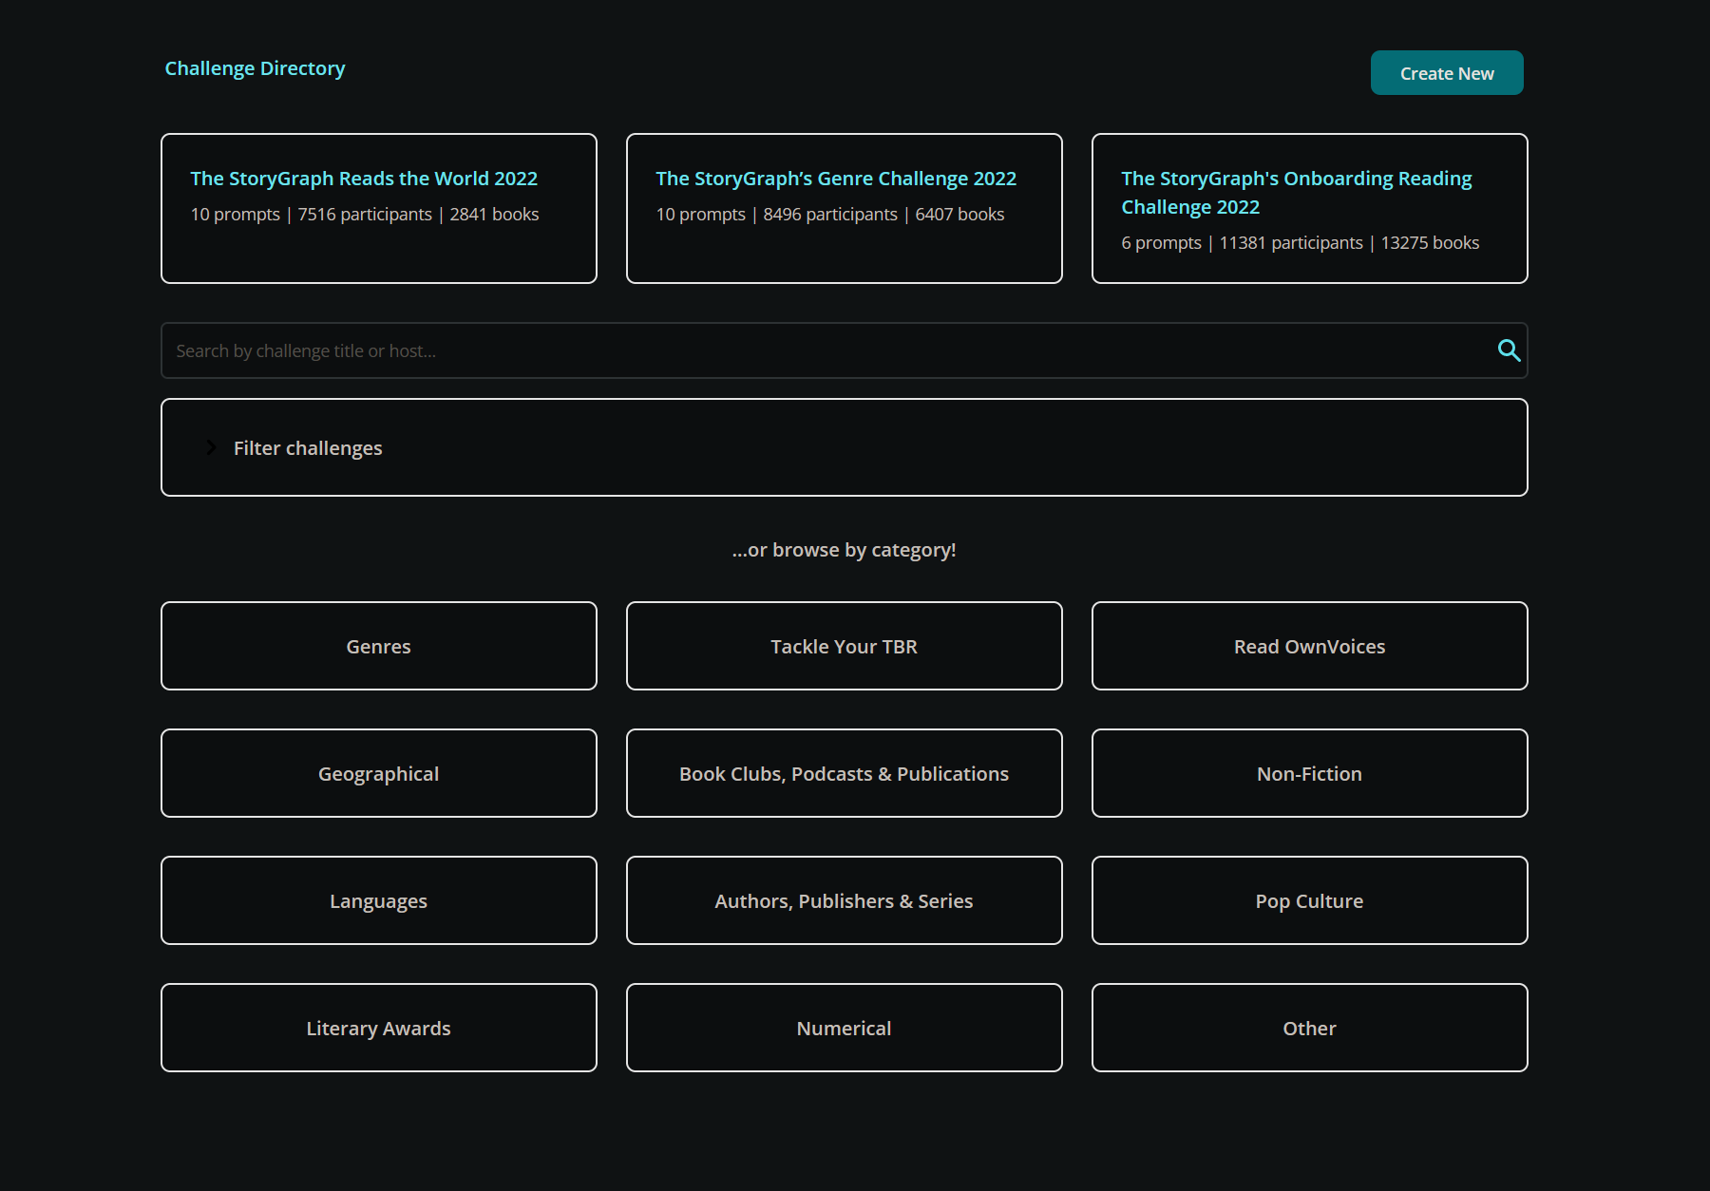This screenshot has width=1710, height=1191.
Task: Select the Non-Fiction category
Action: pyautogui.click(x=1309, y=773)
